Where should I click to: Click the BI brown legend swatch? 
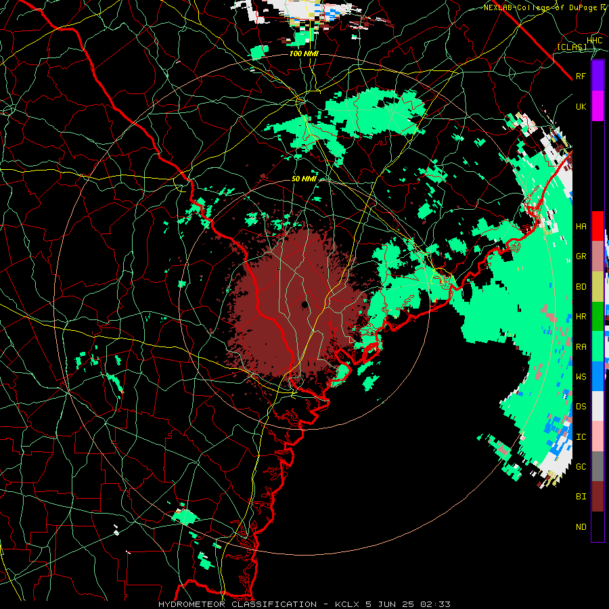[597, 497]
